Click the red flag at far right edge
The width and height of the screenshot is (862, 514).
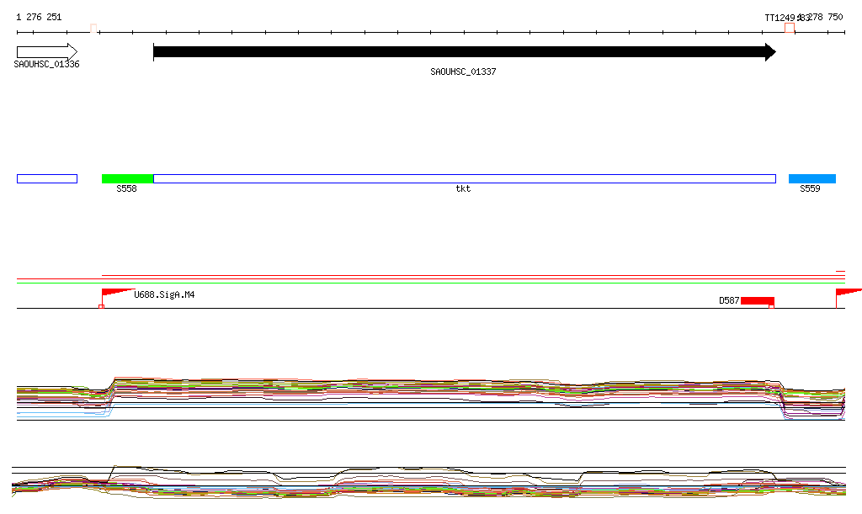click(x=847, y=293)
